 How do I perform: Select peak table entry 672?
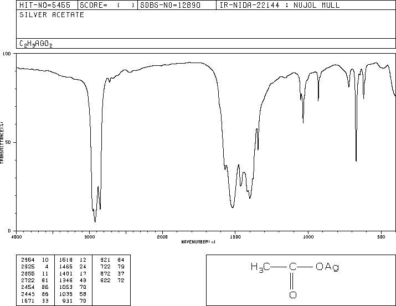point(112,273)
